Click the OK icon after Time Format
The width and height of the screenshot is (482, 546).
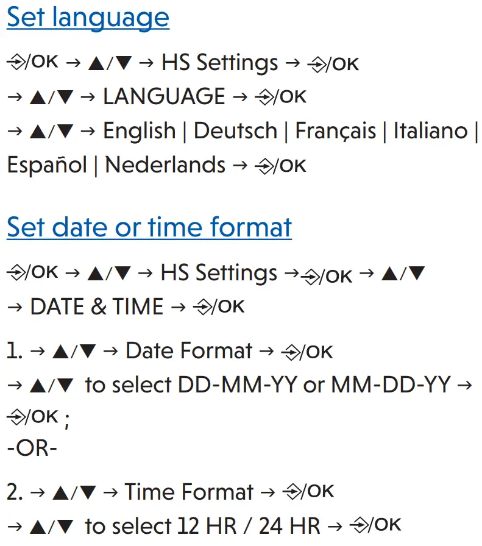pyautogui.click(x=308, y=492)
